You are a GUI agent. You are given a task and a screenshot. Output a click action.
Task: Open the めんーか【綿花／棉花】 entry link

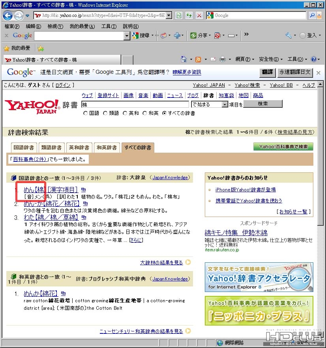[52, 204]
